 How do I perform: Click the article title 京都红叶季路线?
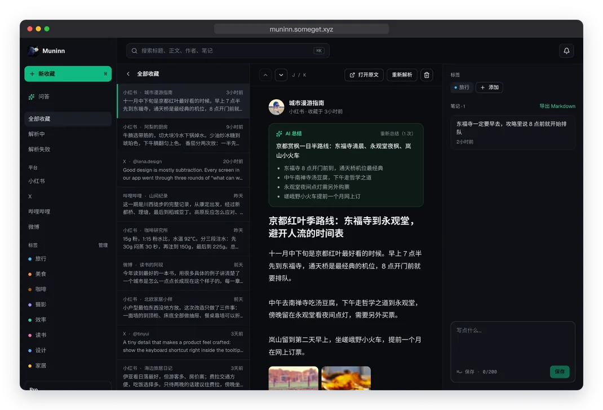pos(342,227)
